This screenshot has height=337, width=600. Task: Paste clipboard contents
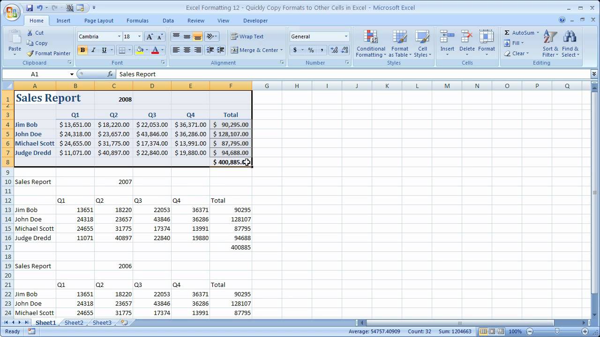(15, 42)
